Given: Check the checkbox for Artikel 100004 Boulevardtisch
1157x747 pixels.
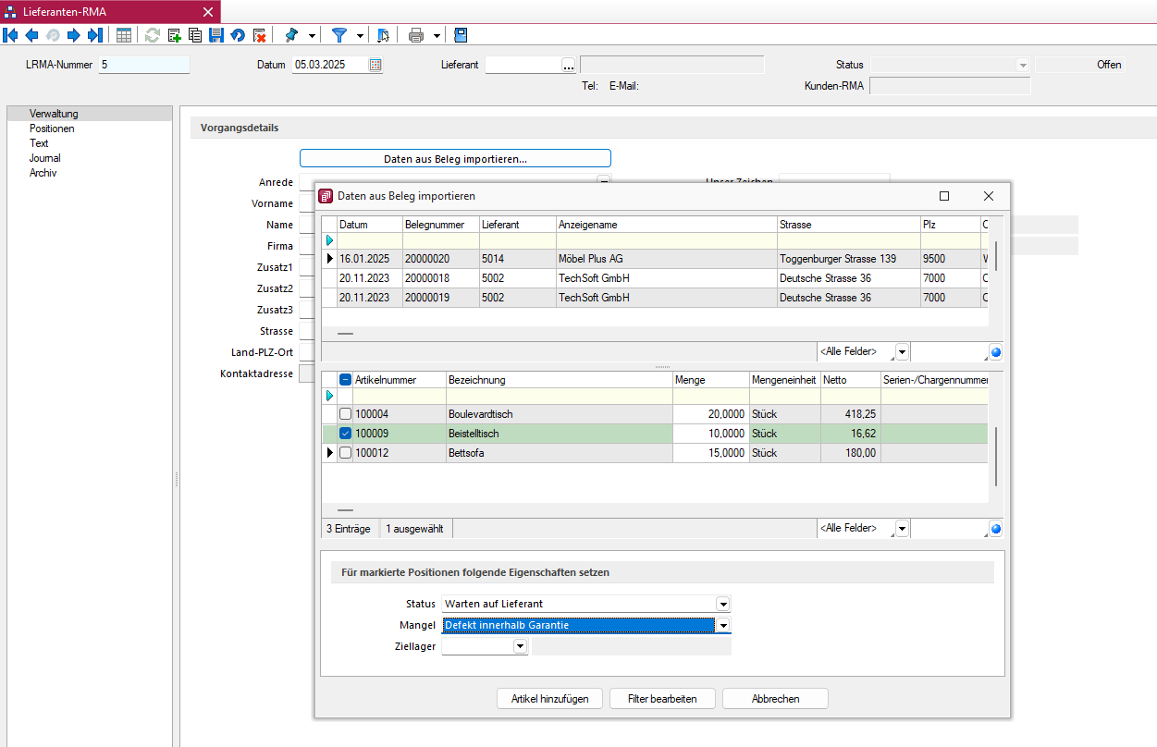Looking at the screenshot, I should point(344,413).
